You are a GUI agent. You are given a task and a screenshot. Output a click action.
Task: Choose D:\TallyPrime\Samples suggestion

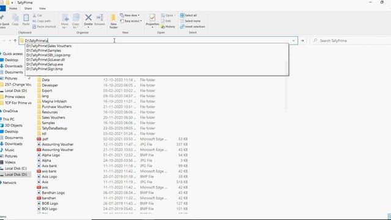pyautogui.click(x=43, y=50)
